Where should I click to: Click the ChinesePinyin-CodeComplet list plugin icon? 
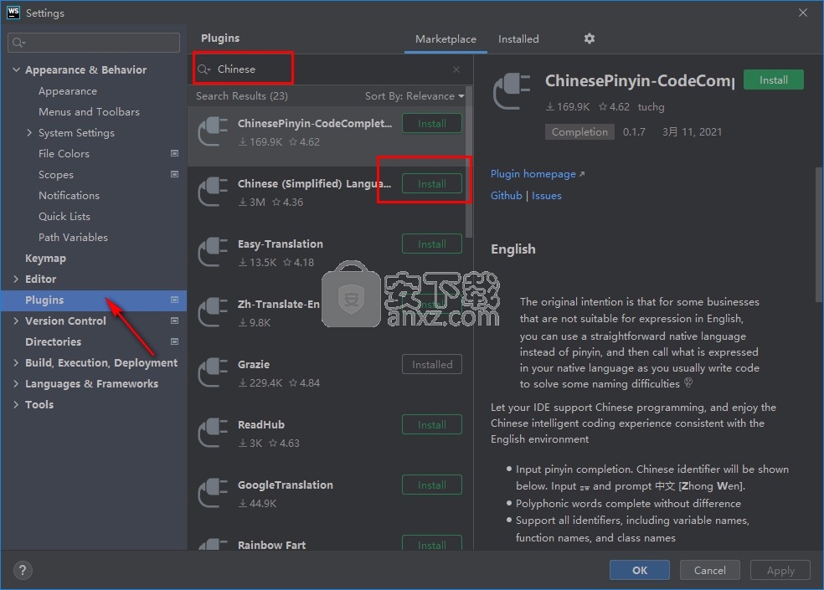point(213,131)
